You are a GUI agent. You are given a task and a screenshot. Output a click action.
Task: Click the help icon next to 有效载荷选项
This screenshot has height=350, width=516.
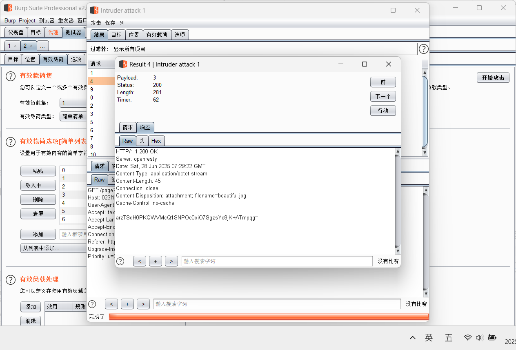tap(11, 142)
